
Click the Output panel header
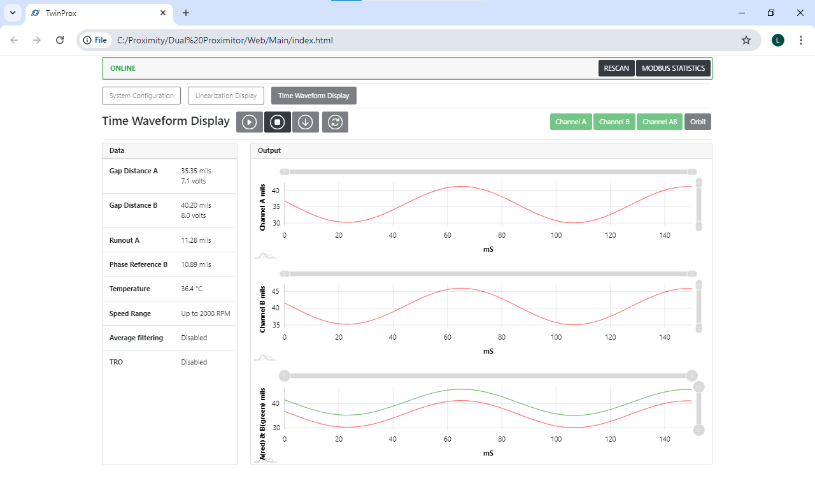click(x=481, y=151)
